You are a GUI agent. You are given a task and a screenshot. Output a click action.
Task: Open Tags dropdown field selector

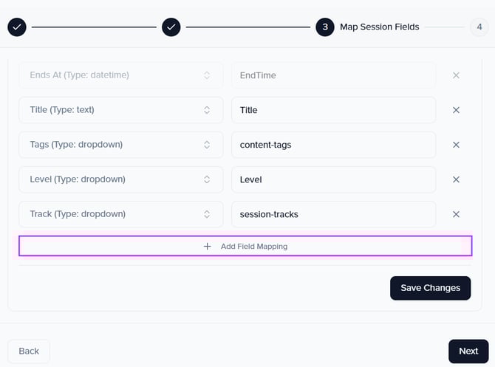[120, 145]
